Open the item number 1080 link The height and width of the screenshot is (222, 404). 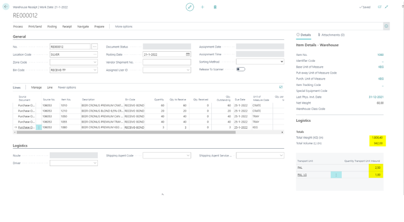380,55
